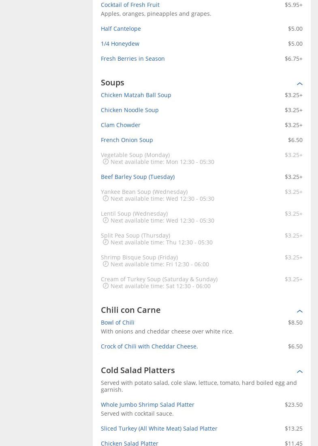
Task: Collapse the Chili con Carne section
Action: pos(299,311)
